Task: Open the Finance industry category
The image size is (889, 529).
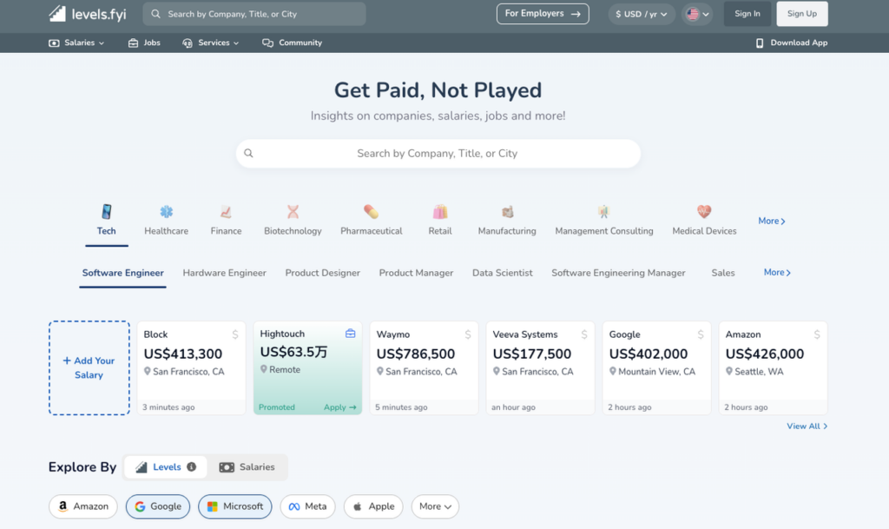Action: point(225,217)
